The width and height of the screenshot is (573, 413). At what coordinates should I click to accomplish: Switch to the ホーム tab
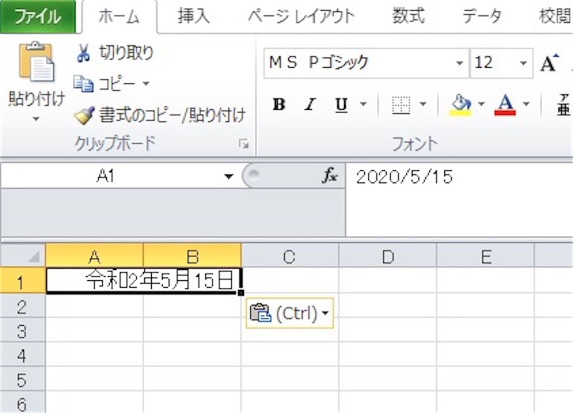(x=119, y=17)
